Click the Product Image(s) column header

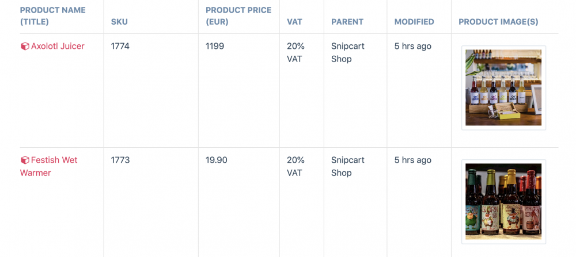click(498, 22)
